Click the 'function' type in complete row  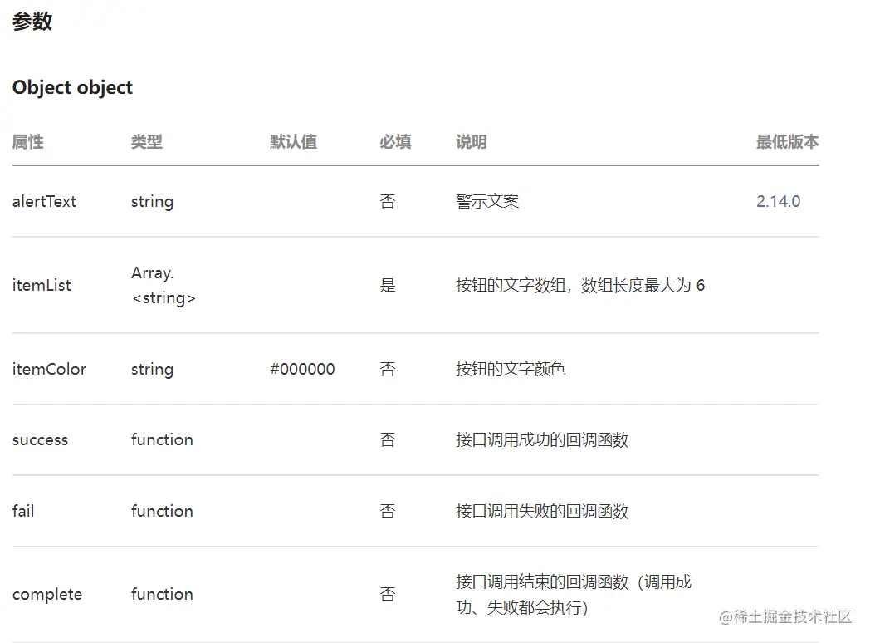coord(162,594)
